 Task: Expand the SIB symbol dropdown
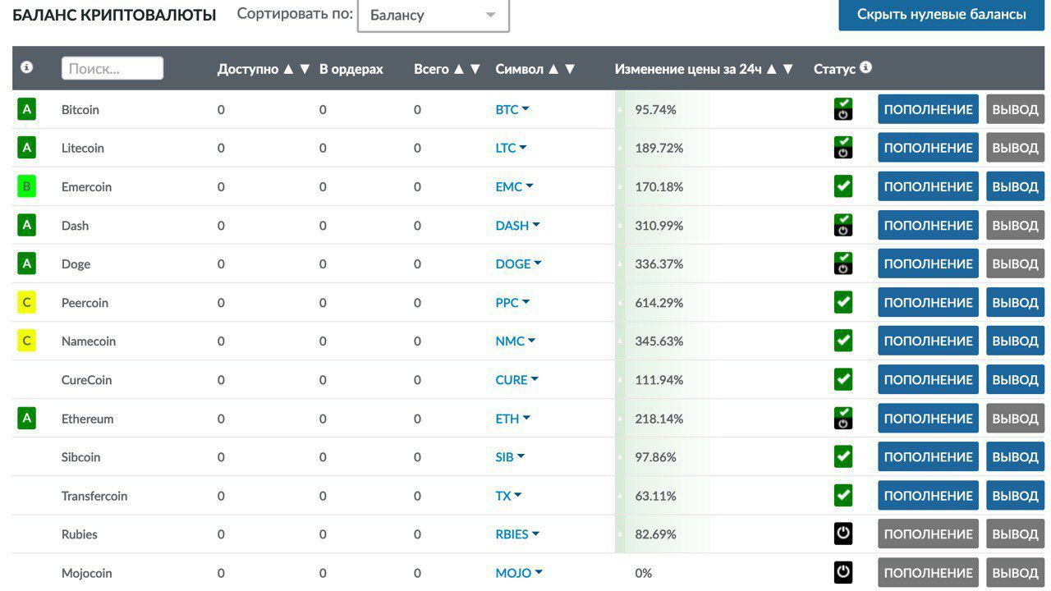click(x=510, y=456)
